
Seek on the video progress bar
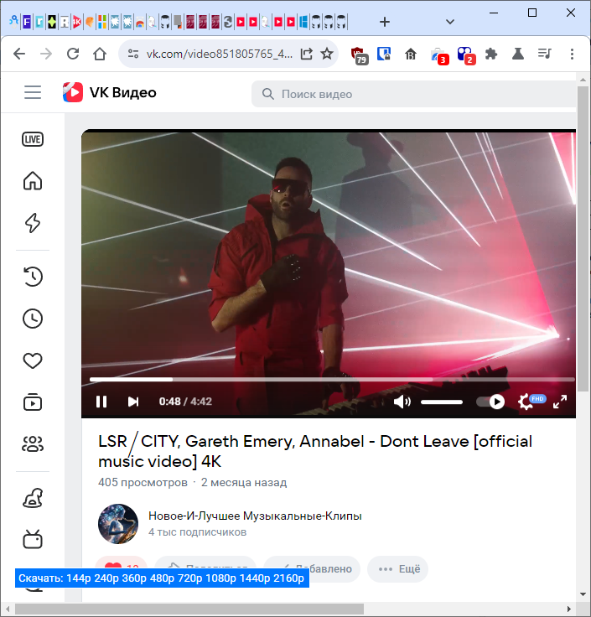(x=332, y=379)
